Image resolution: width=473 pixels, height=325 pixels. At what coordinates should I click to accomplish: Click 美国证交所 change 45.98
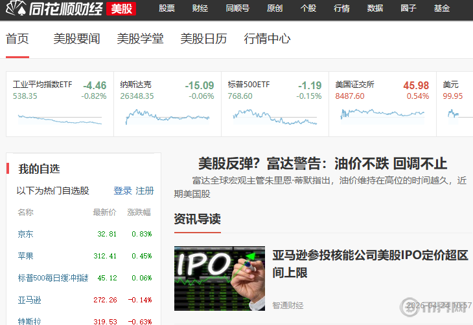coord(416,85)
